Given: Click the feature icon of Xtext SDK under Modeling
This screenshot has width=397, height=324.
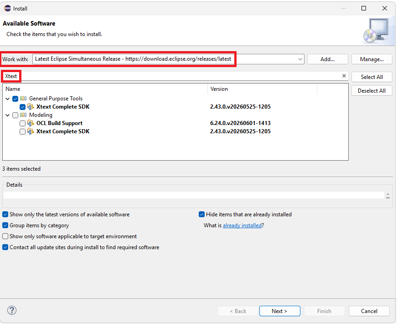Looking at the screenshot, I should [x=31, y=131].
